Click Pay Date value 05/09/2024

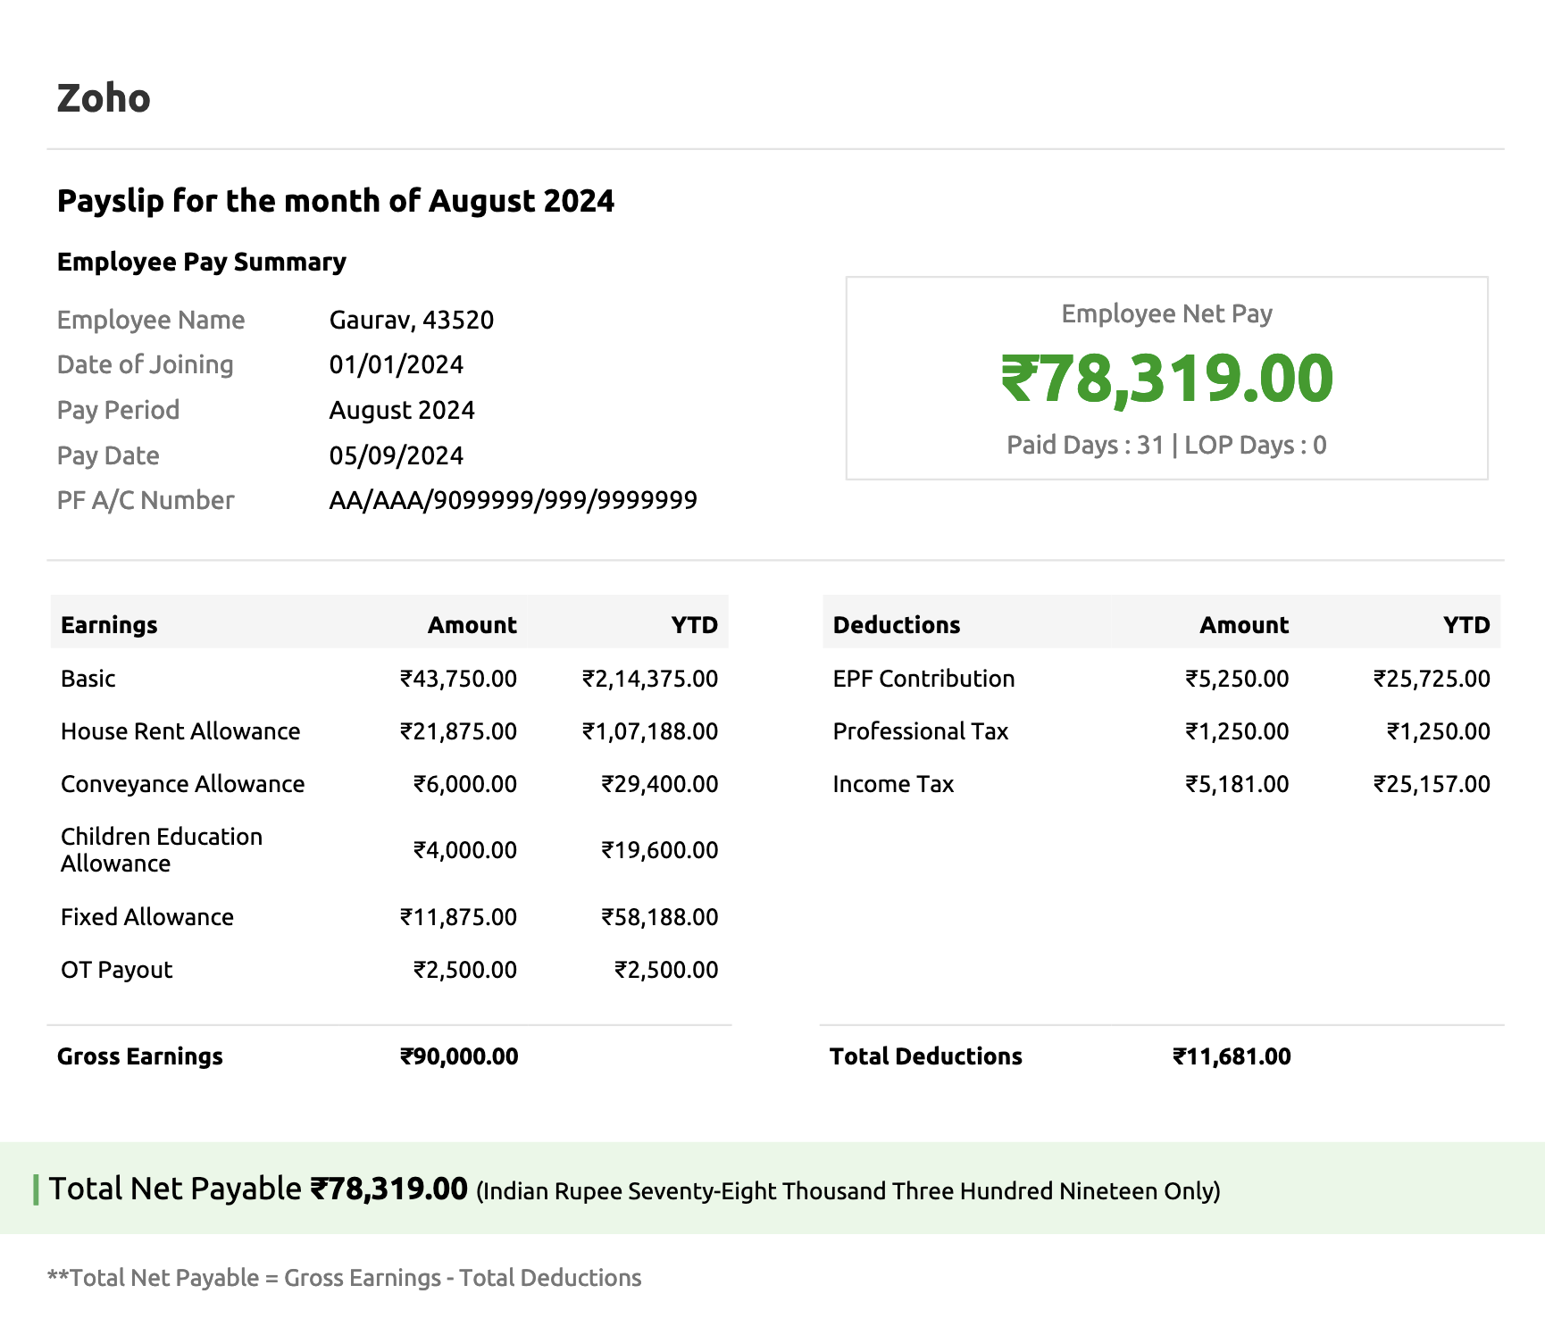point(397,455)
